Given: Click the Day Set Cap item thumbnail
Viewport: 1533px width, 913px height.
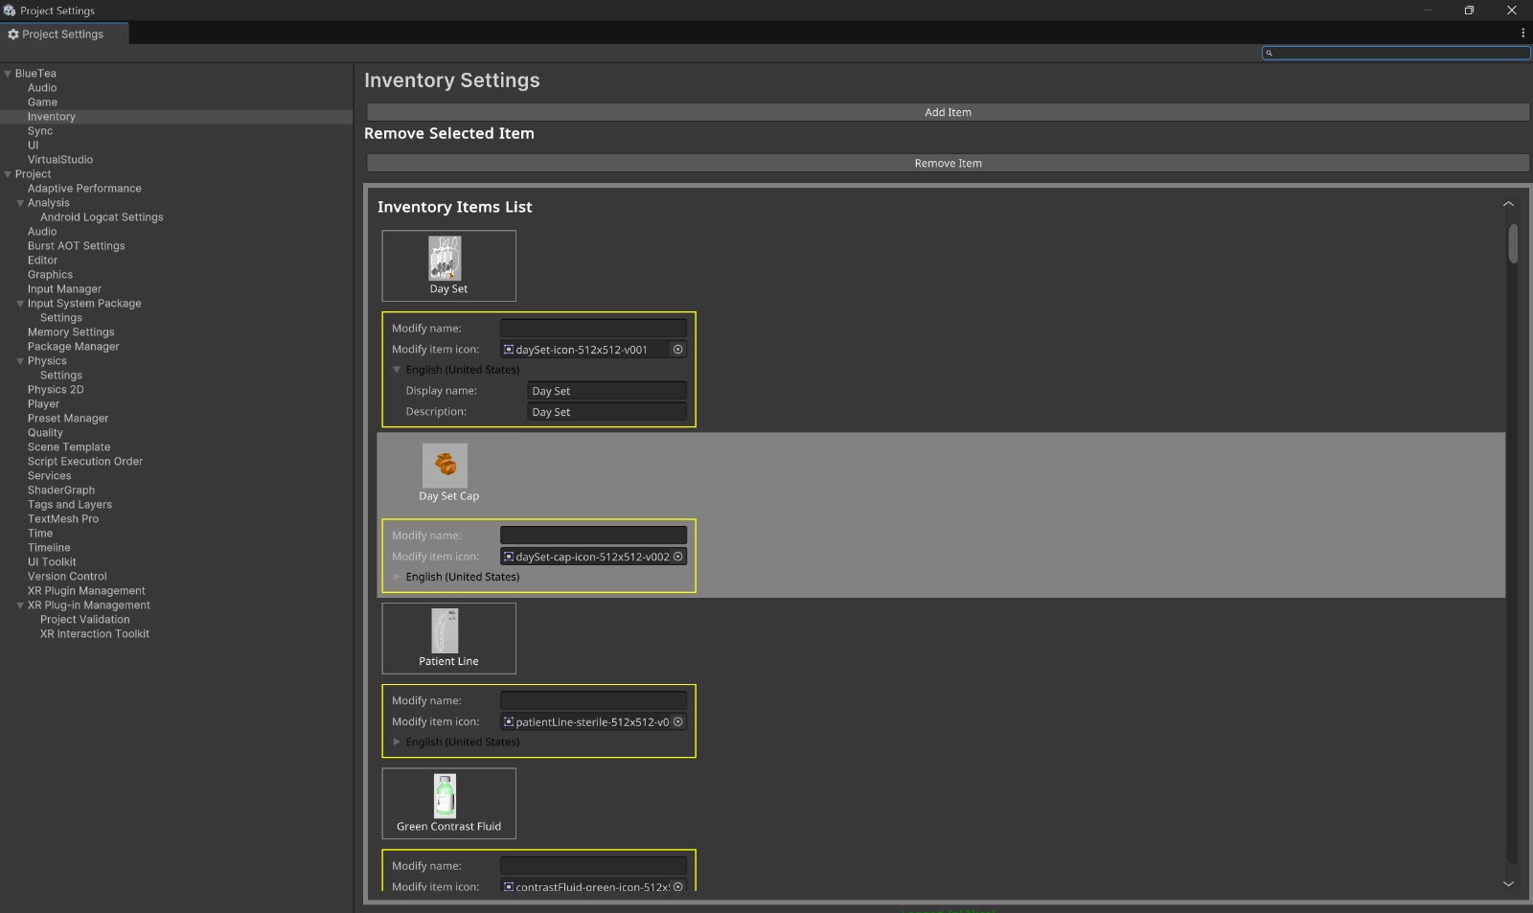Looking at the screenshot, I should (x=446, y=467).
